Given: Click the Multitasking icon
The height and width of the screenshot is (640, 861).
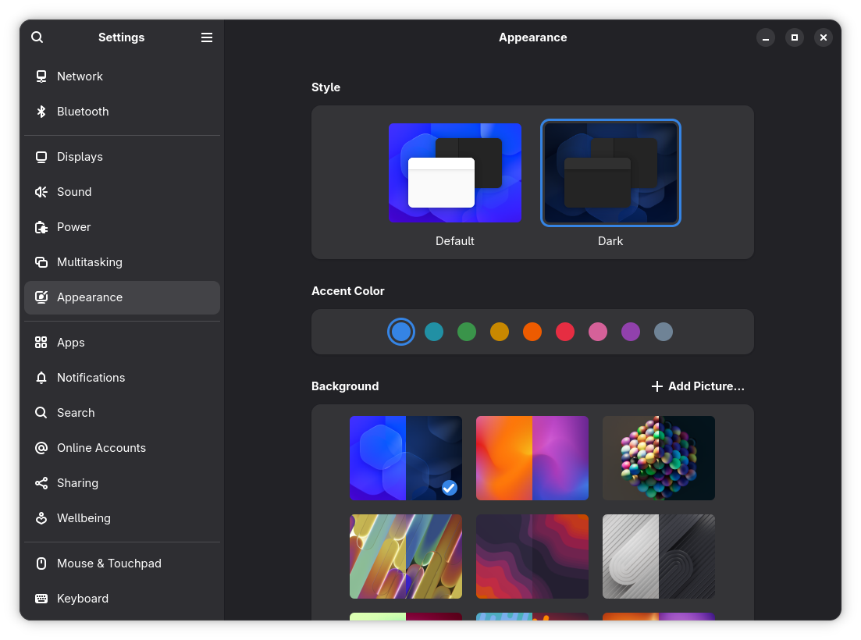Looking at the screenshot, I should (x=41, y=262).
